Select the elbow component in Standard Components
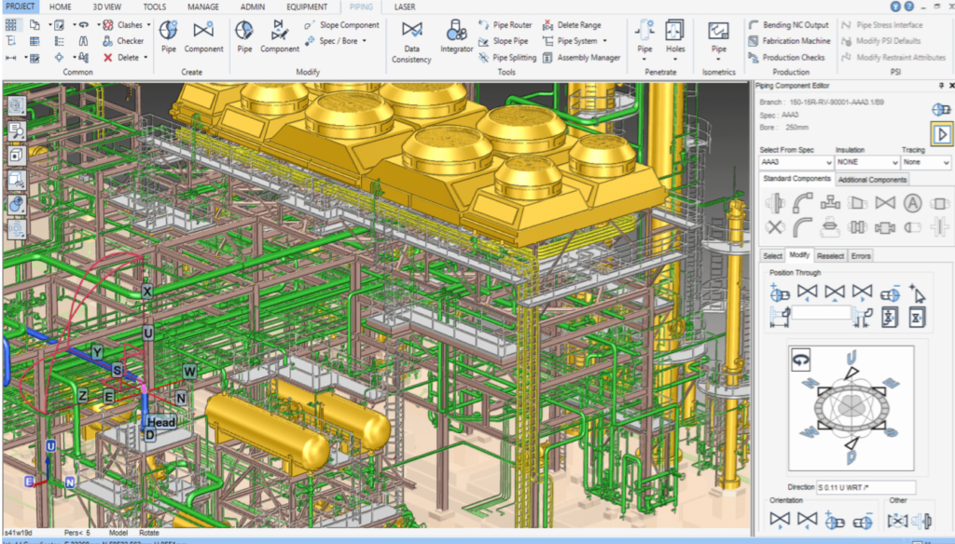The height and width of the screenshot is (544, 955). pyautogui.click(x=802, y=202)
